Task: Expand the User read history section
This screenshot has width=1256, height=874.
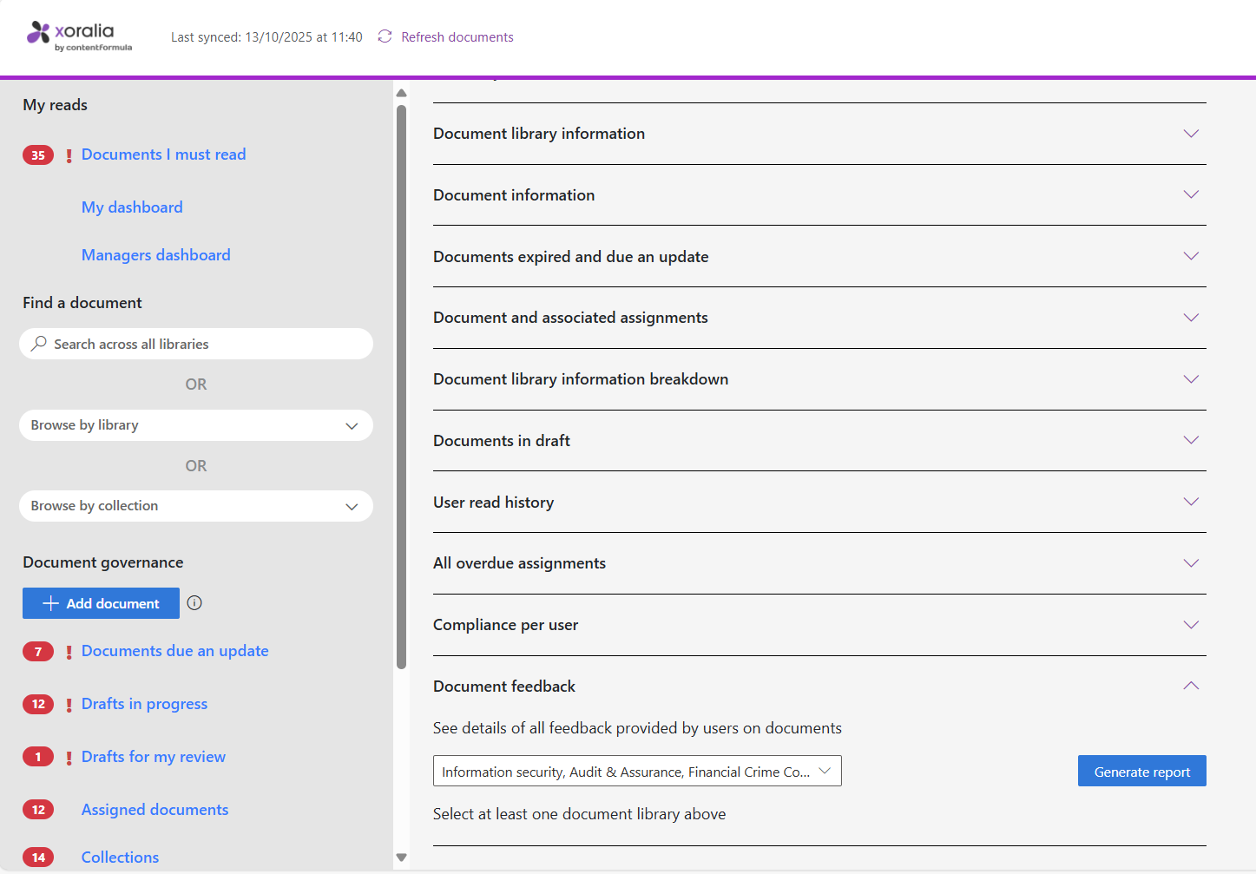Action: click(1191, 503)
